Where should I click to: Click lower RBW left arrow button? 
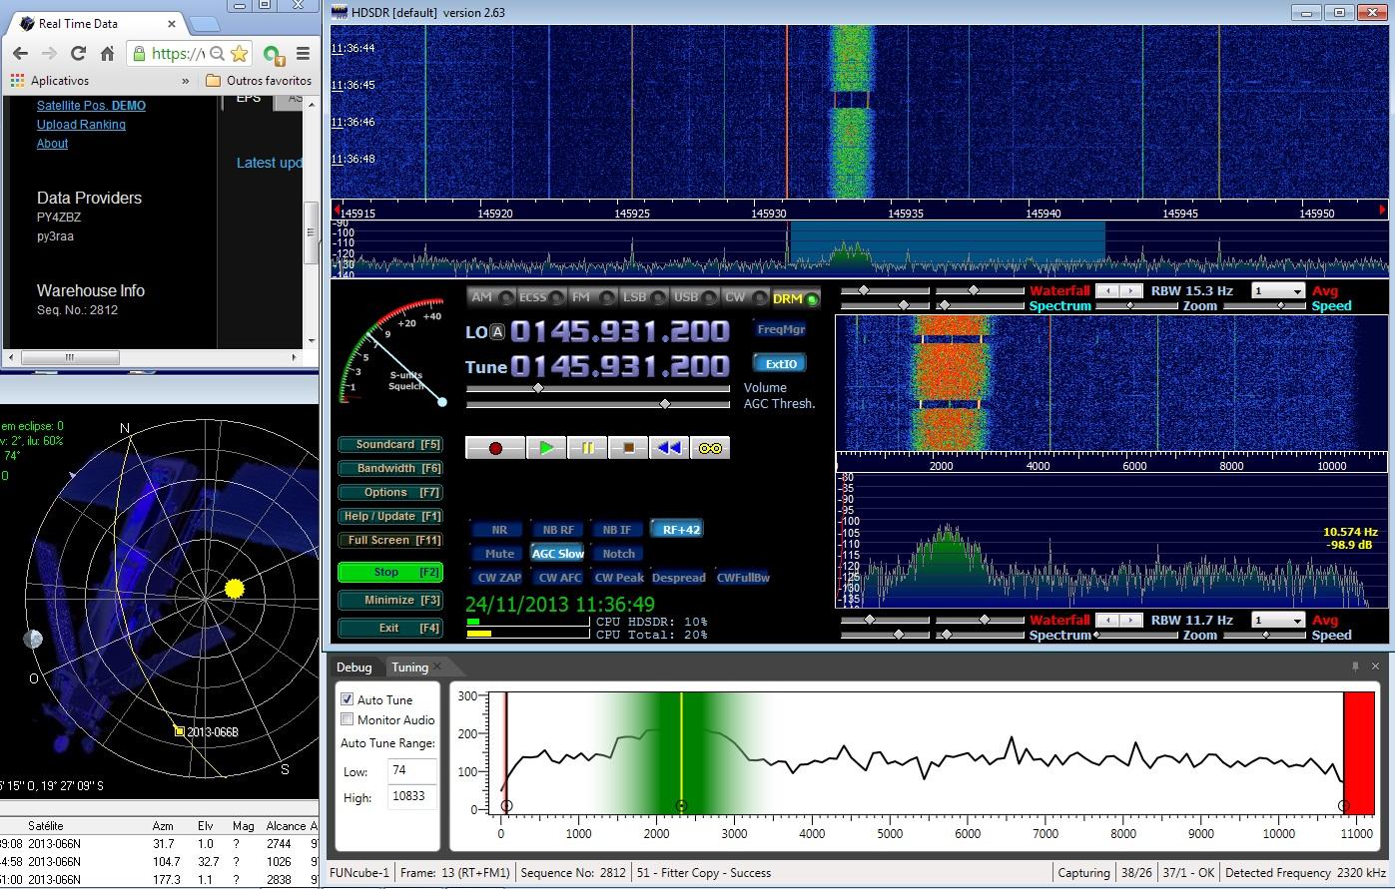(1107, 621)
